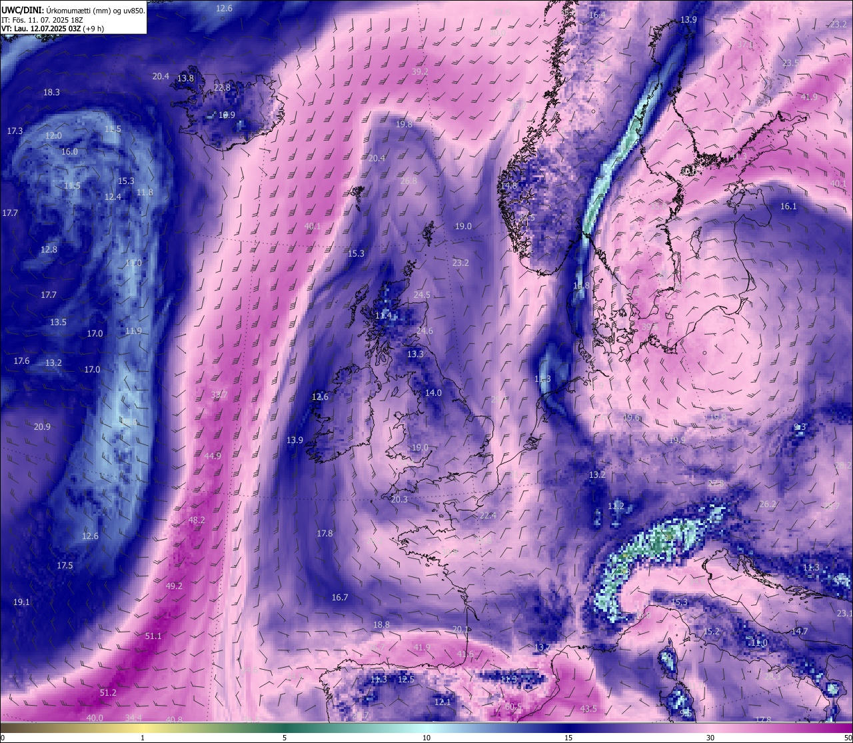
Task: Click the color scale label 50
Action: pos(848,738)
